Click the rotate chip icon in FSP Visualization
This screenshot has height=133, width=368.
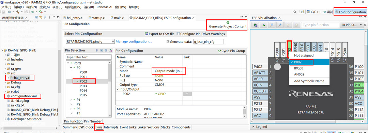coord(263,25)
